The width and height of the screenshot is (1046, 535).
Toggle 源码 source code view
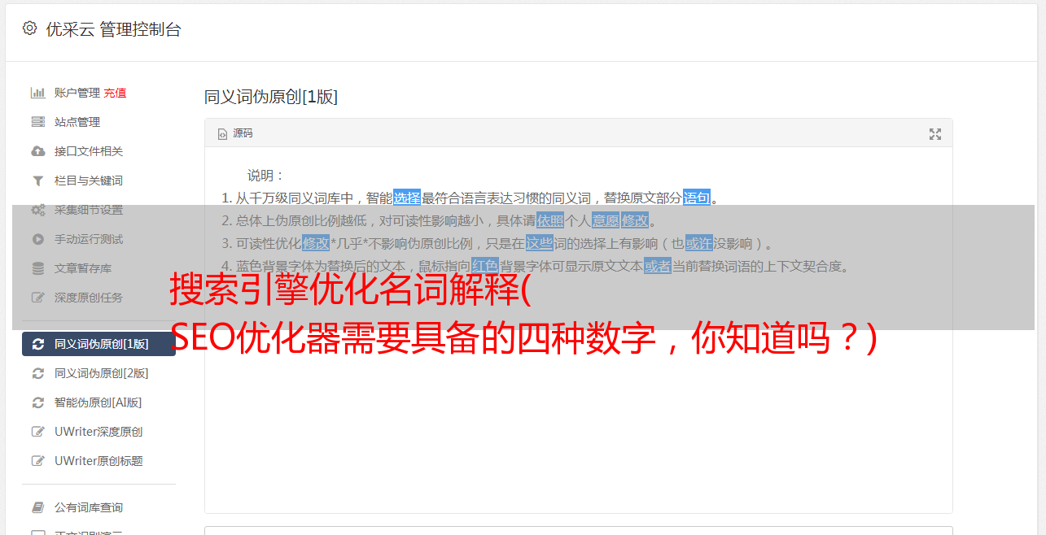(235, 133)
